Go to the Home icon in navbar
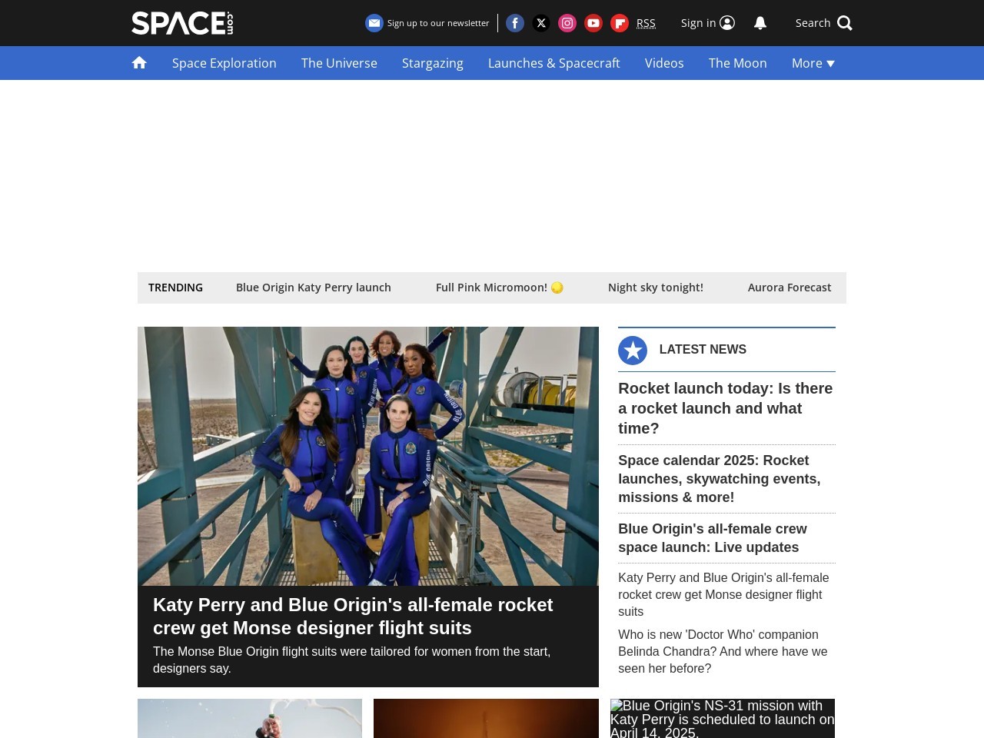 click(x=139, y=63)
